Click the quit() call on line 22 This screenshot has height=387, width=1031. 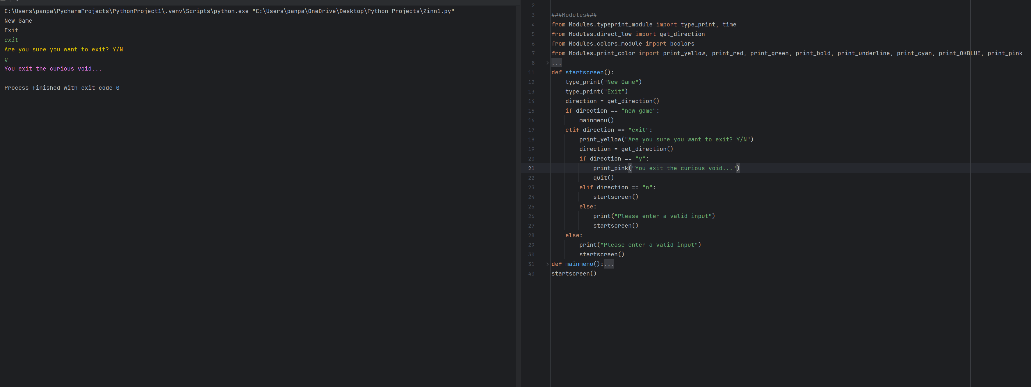603,178
